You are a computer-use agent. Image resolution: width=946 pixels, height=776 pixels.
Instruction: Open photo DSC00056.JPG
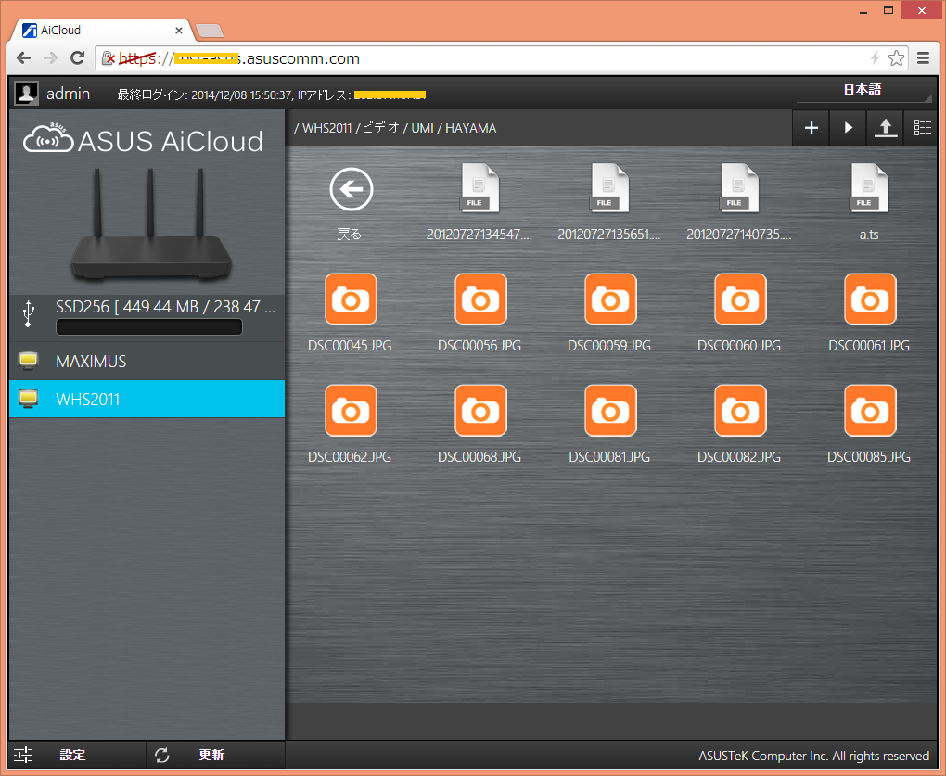coord(480,299)
